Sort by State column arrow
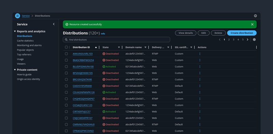 click(x=119, y=47)
